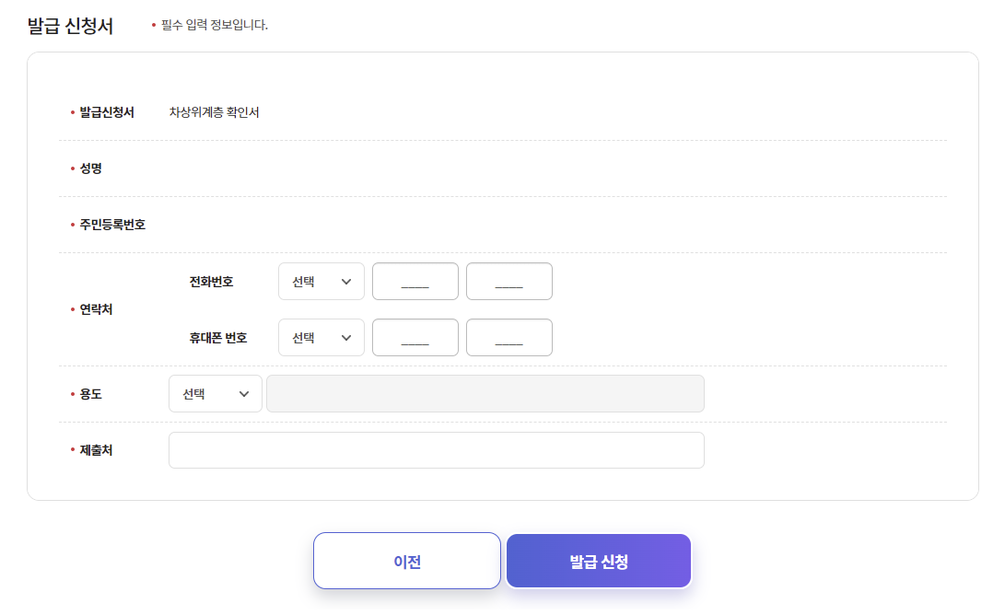Viewport: 1005px width, 615px height.
Task: Click the 필수 입력 정보입니다 notice
Action: [214, 25]
